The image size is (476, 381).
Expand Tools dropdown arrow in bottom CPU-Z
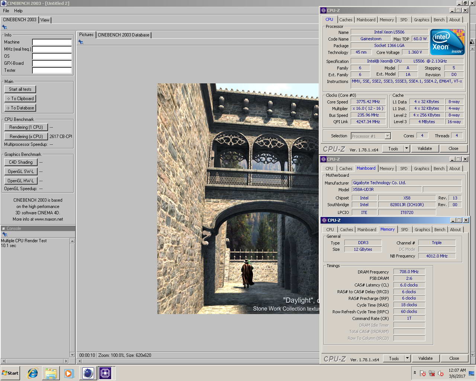[407, 358]
